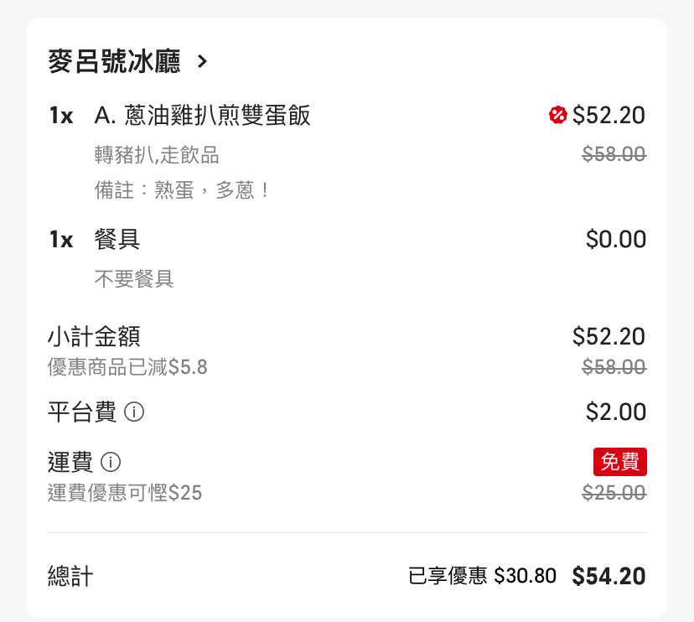
Task: Select the 餐具 cutlery item row
Action: tap(347, 240)
